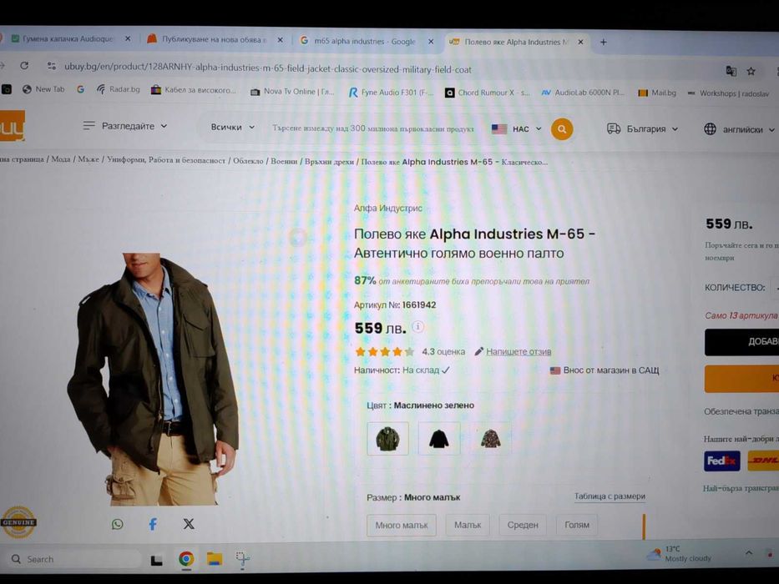This screenshot has width=779, height=584.
Task: Select size Малък
Action: point(468,525)
